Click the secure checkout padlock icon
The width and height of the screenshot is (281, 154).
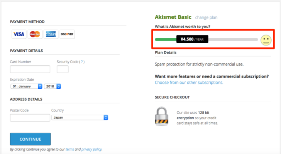coord(161,116)
